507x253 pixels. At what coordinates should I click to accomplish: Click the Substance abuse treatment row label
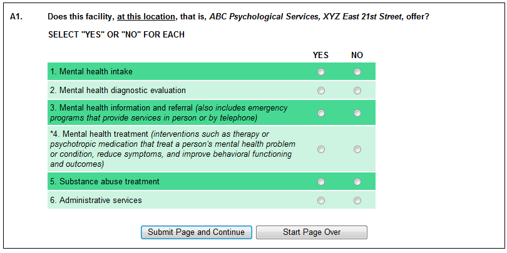[105, 182]
